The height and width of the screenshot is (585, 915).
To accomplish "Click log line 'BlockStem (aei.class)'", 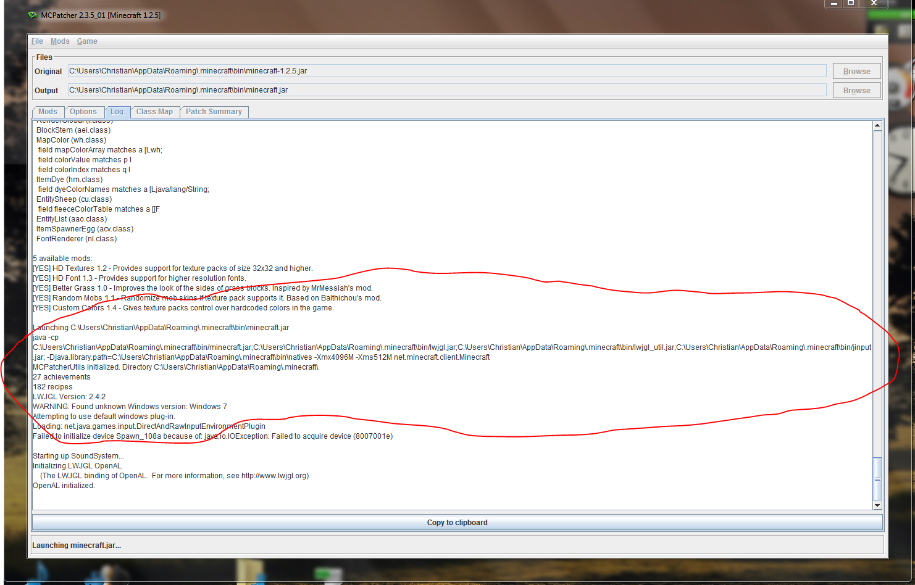I will pos(73,130).
